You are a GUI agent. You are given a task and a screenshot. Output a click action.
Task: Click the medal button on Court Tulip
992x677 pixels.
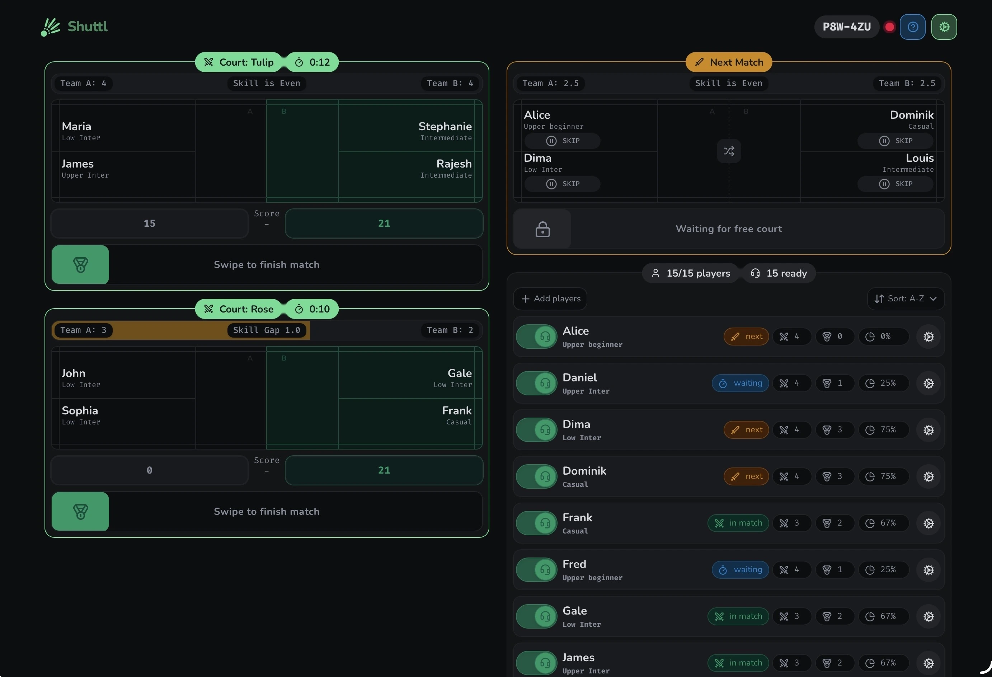[80, 265]
